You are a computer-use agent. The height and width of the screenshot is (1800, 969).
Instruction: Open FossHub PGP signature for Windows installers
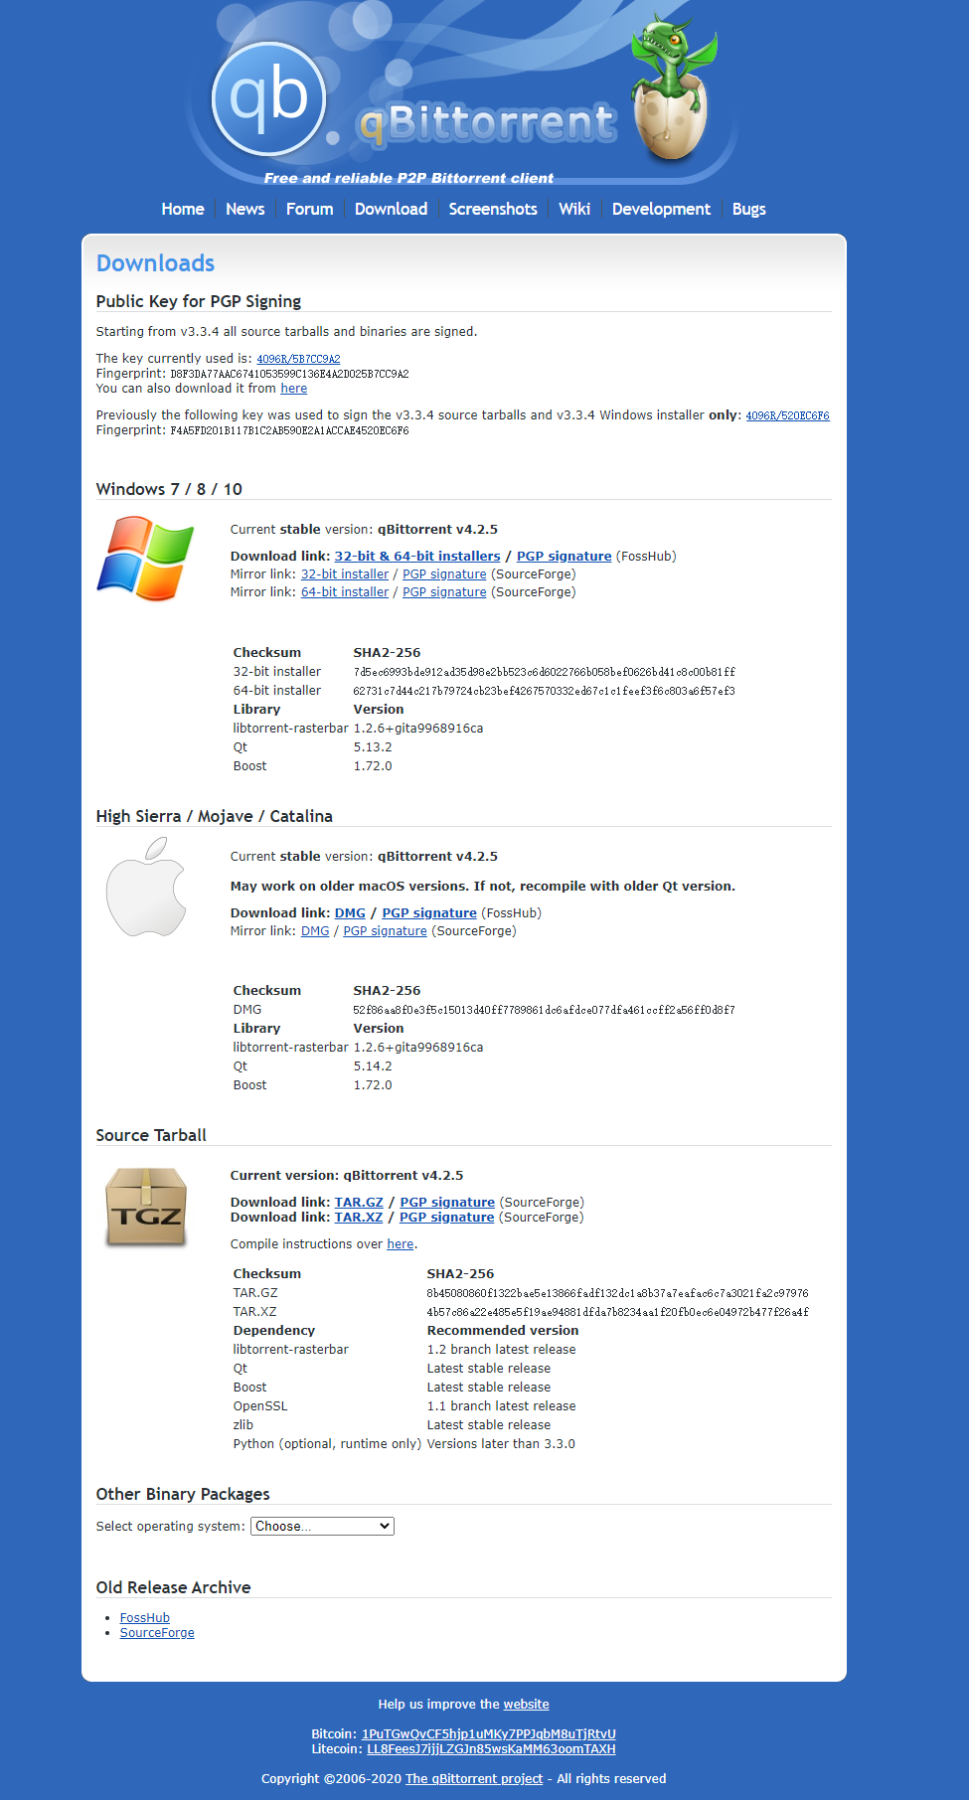click(x=565, y=557)
